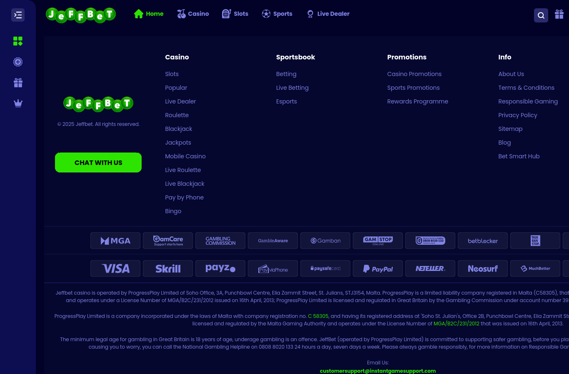Screen dimensions: 569x374
Task: Open the Betting sportsbook link
Action: pos(286,74)
